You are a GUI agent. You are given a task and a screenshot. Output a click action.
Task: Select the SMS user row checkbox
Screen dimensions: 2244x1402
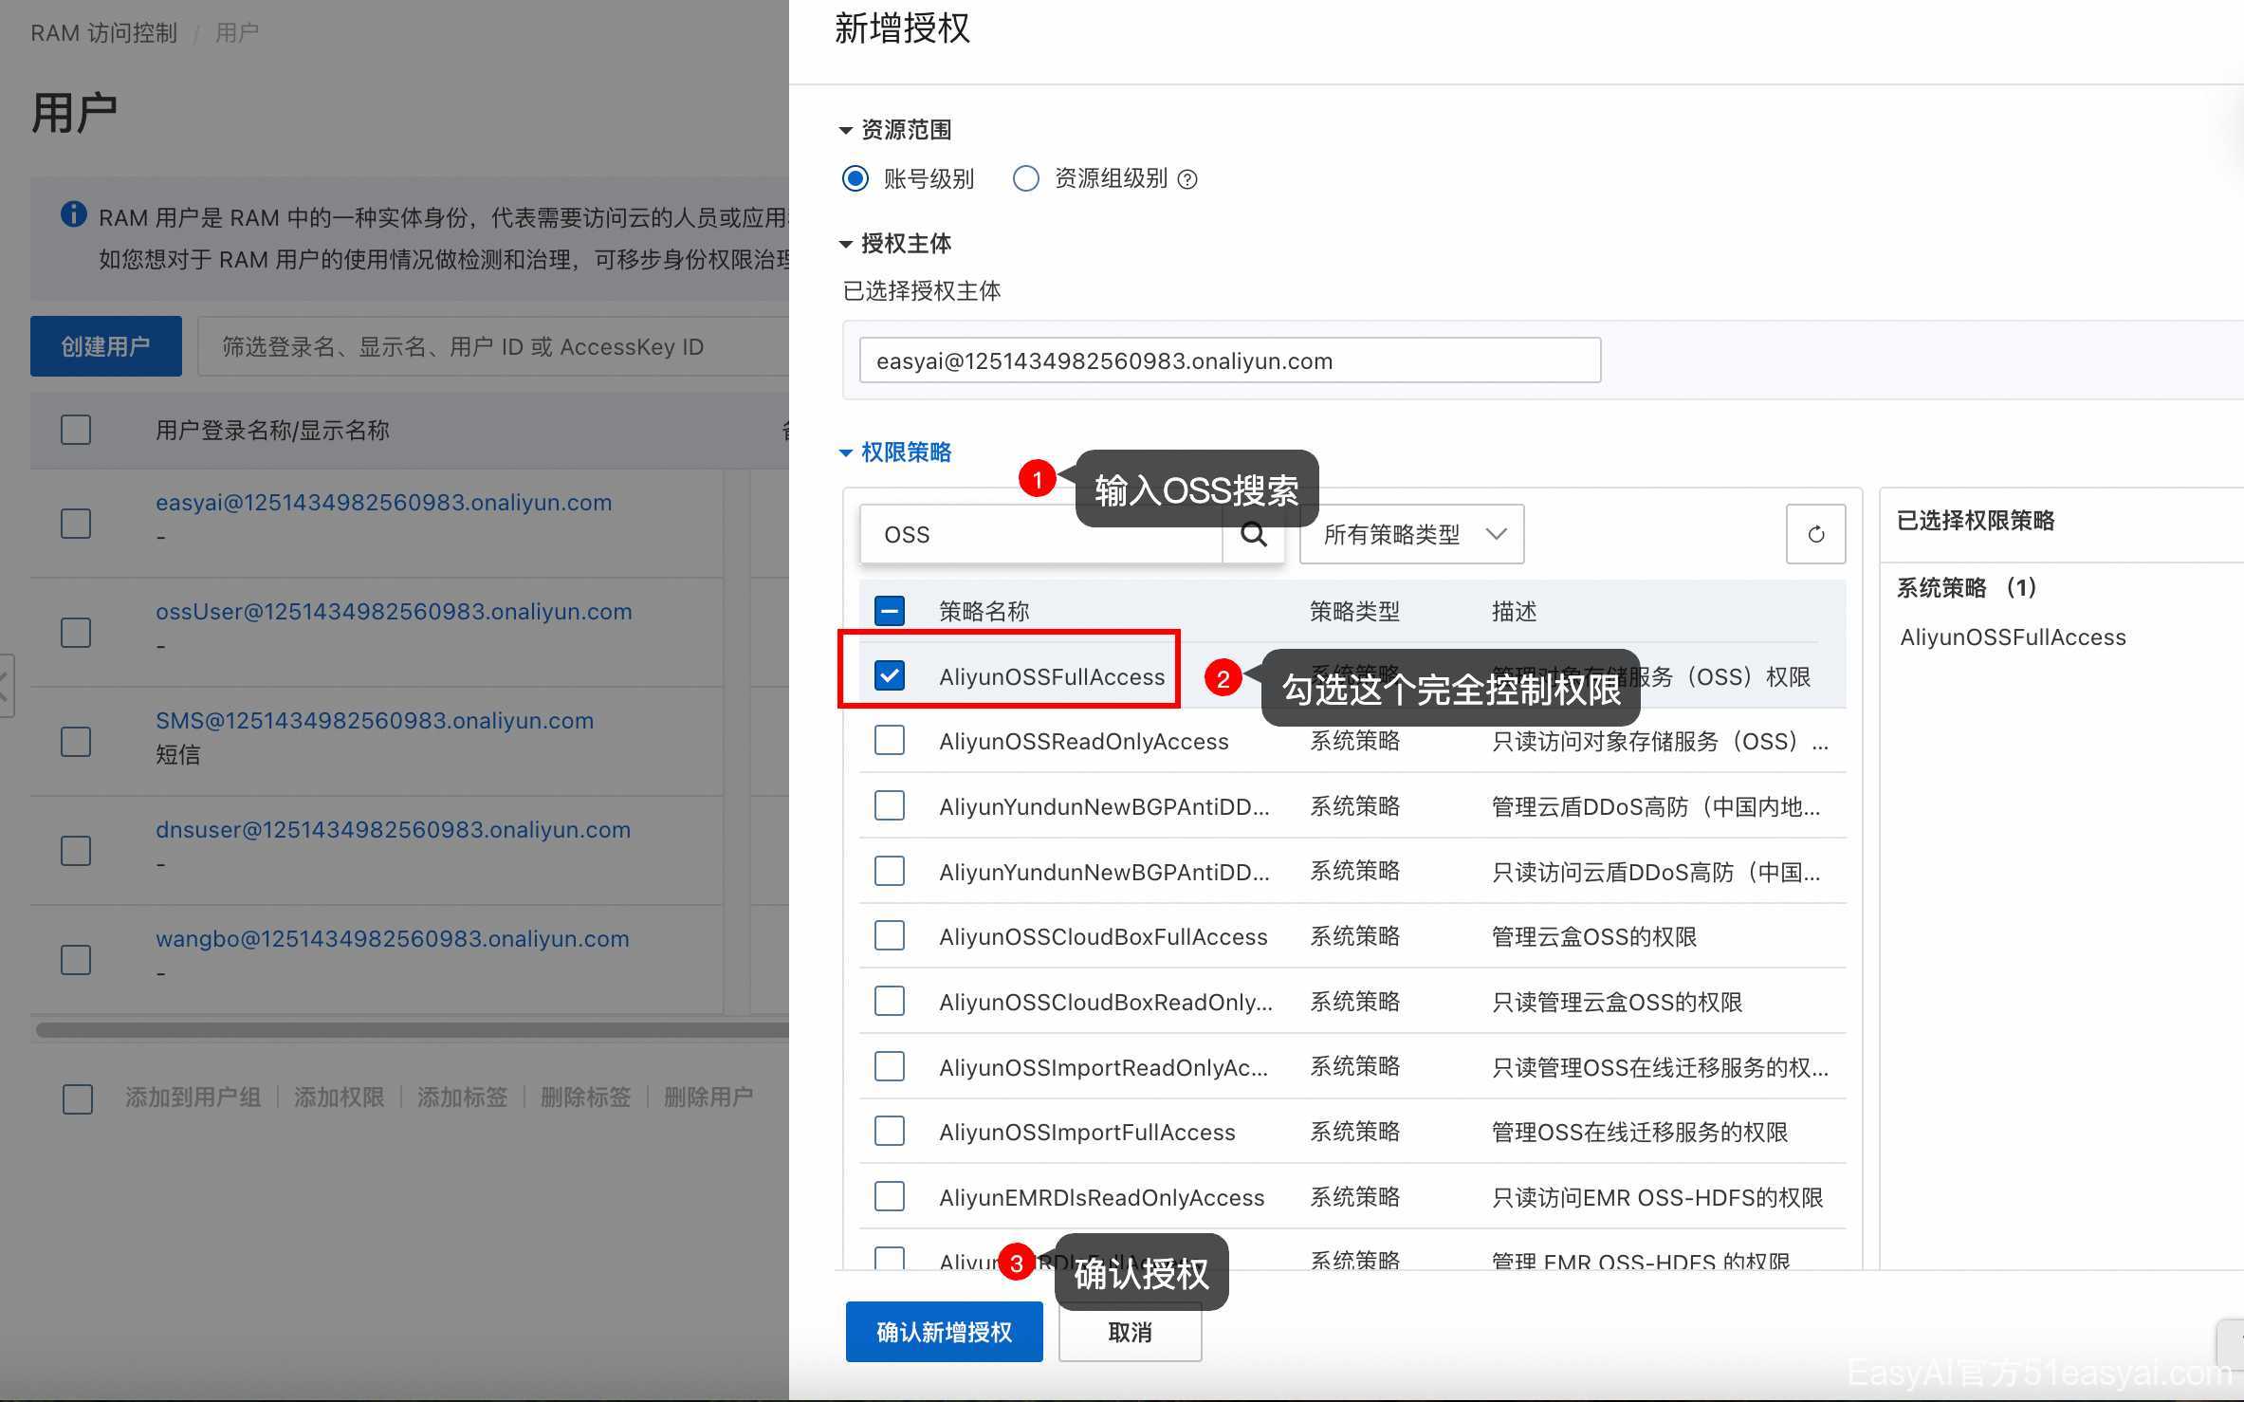point(76,742)
